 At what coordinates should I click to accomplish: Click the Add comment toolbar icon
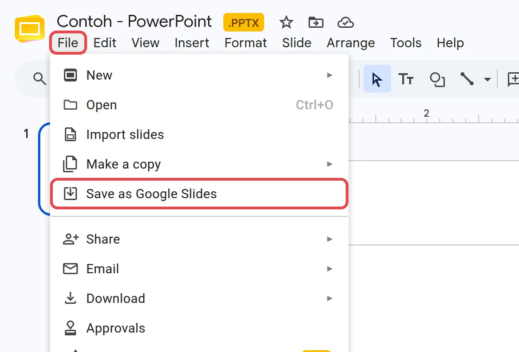click(x=513, y=79)
